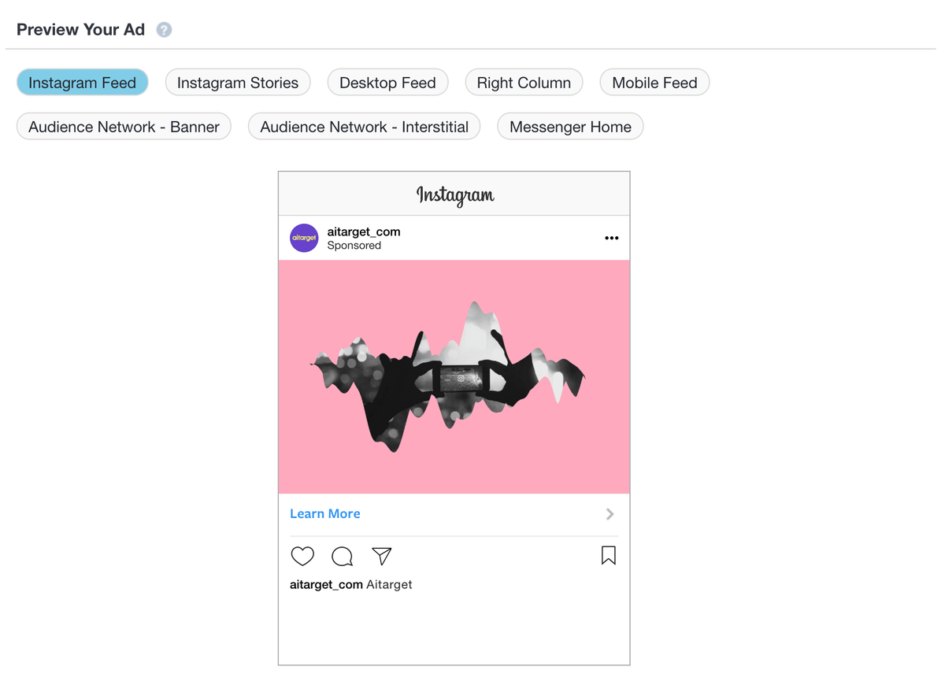Click aitarget_com username in post header
Viewport: 945px width, 685px height.
click(364, 232)
